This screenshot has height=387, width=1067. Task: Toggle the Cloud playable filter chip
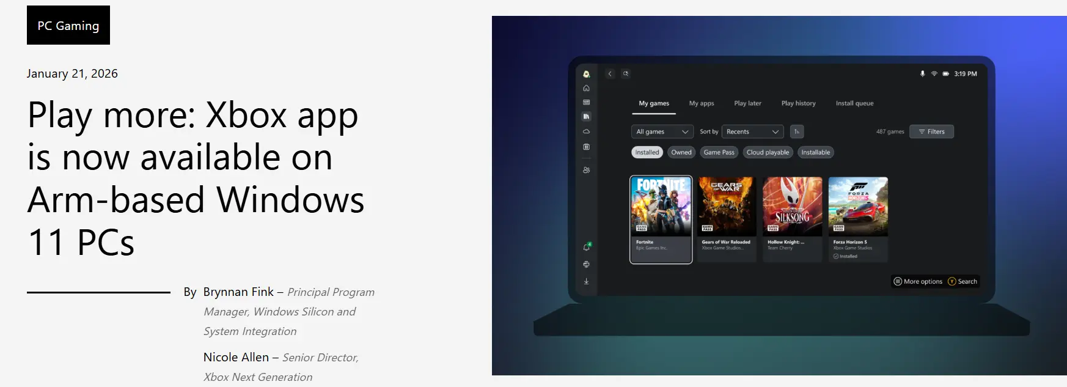tap(768, 152)
